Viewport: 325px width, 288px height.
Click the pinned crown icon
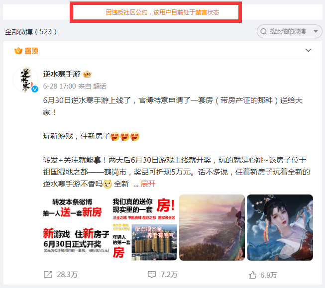coord(18,50)
